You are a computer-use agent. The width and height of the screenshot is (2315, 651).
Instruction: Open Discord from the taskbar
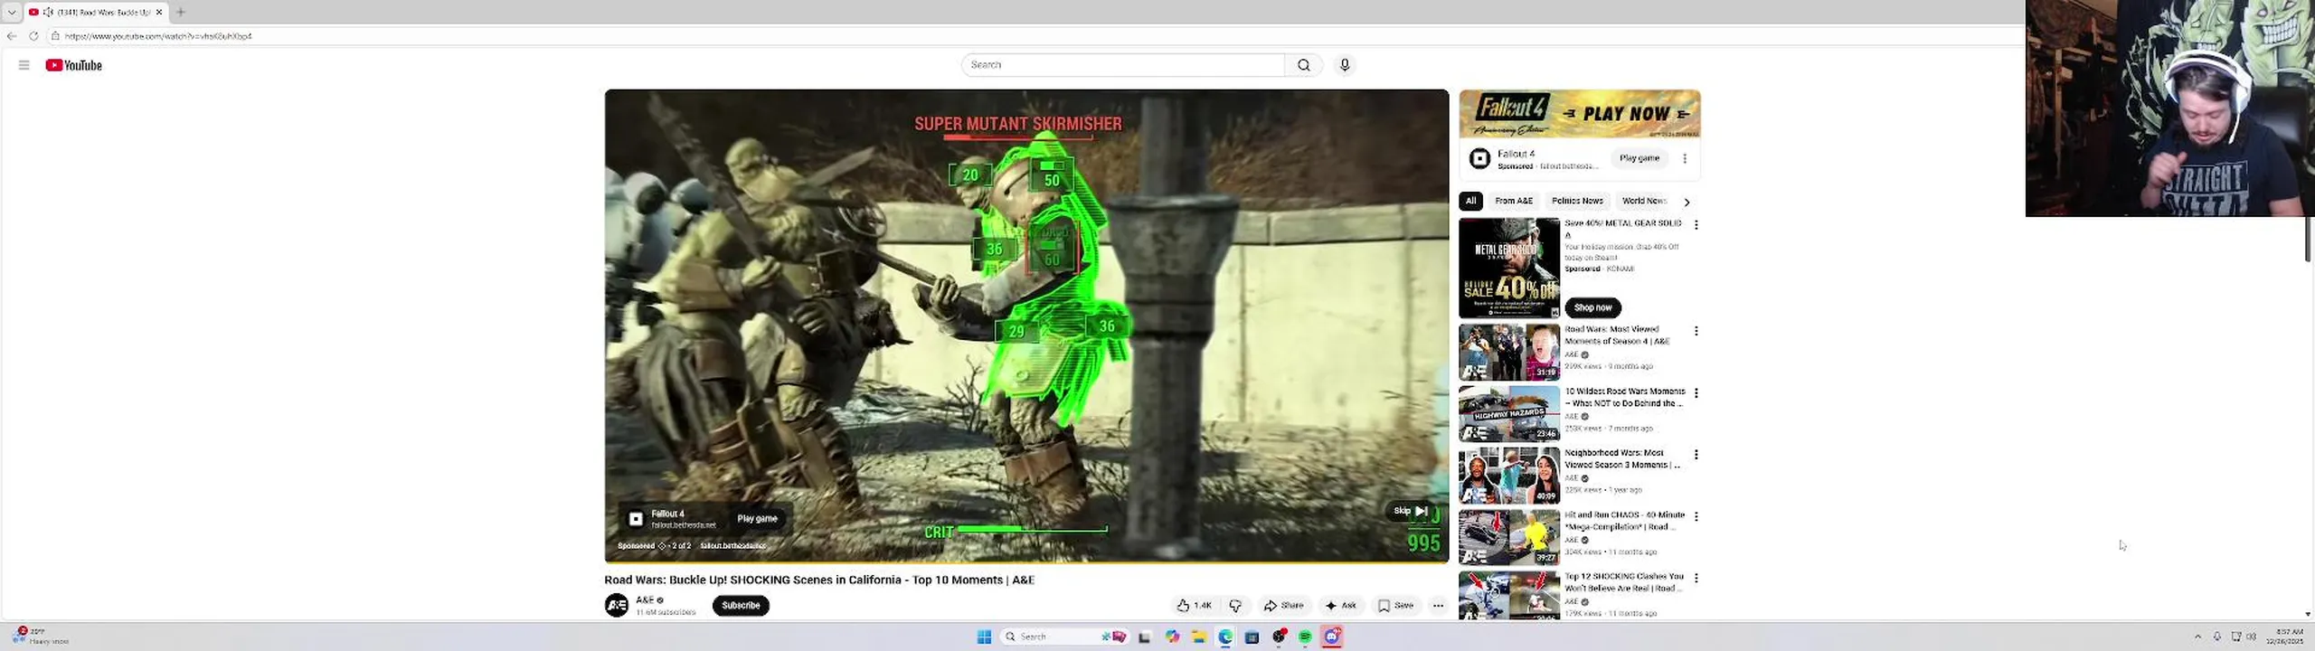coord(1332,637)
